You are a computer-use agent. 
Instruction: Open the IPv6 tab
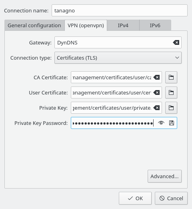(155, 25)
